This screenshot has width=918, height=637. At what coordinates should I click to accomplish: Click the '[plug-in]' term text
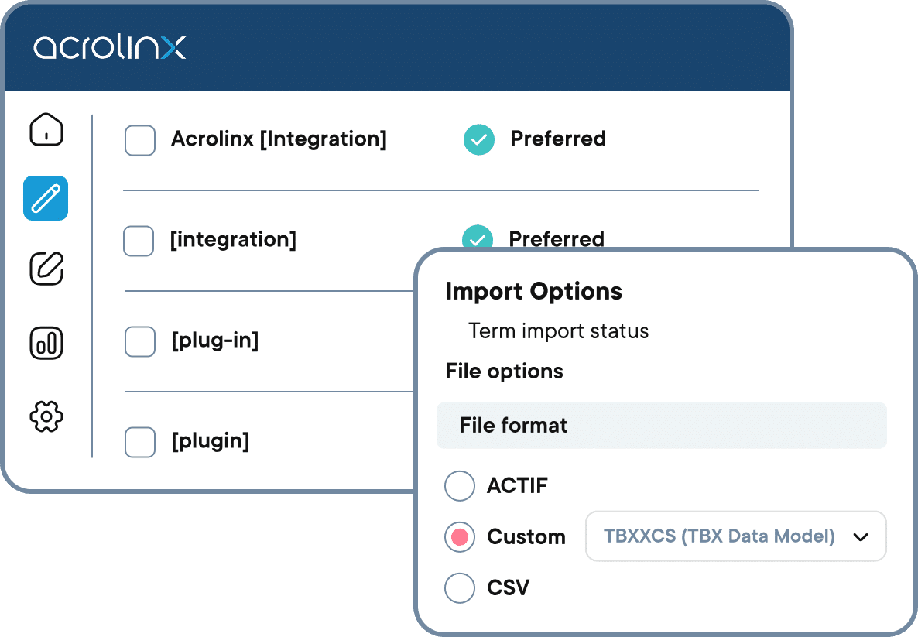click(215, 340)
